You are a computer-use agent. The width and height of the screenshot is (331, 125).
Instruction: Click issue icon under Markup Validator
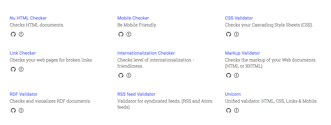click(236, 75)
